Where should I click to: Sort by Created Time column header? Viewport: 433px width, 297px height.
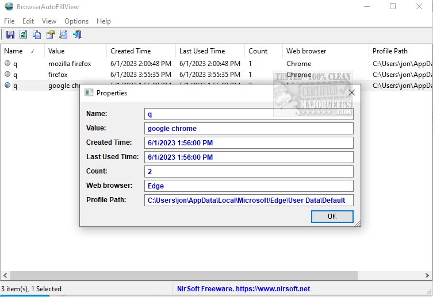pyautogui.click(x=141, y=51)
